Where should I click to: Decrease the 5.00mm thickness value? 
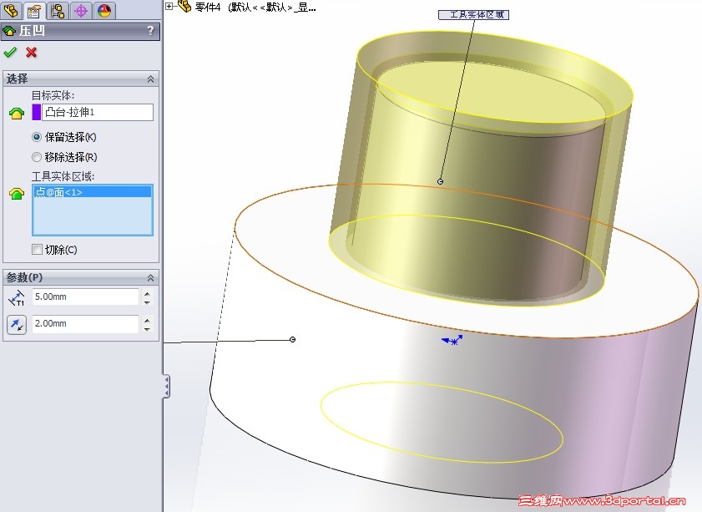(147, 302)
